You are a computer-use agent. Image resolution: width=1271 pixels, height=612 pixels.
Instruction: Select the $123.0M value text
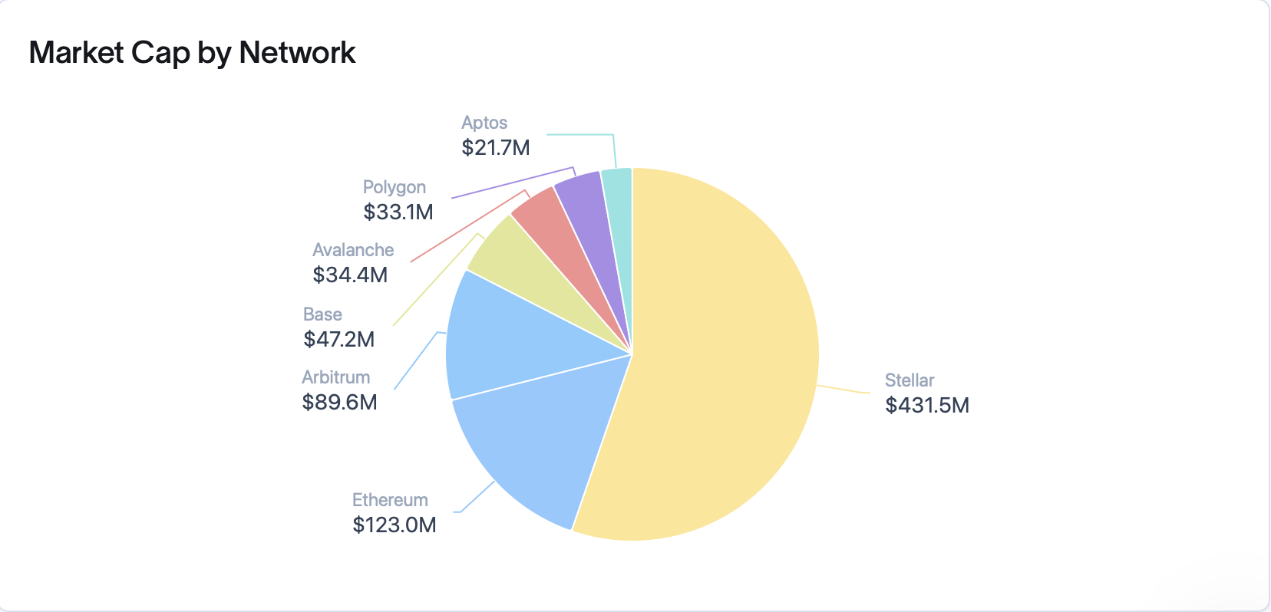[x=395, y=525]
